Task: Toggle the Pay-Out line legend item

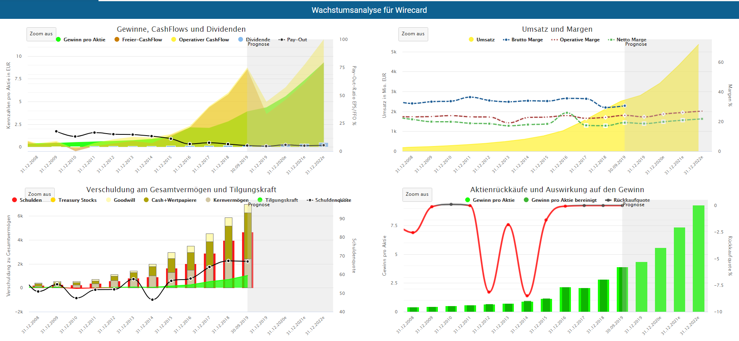Action: pos(296,40)
